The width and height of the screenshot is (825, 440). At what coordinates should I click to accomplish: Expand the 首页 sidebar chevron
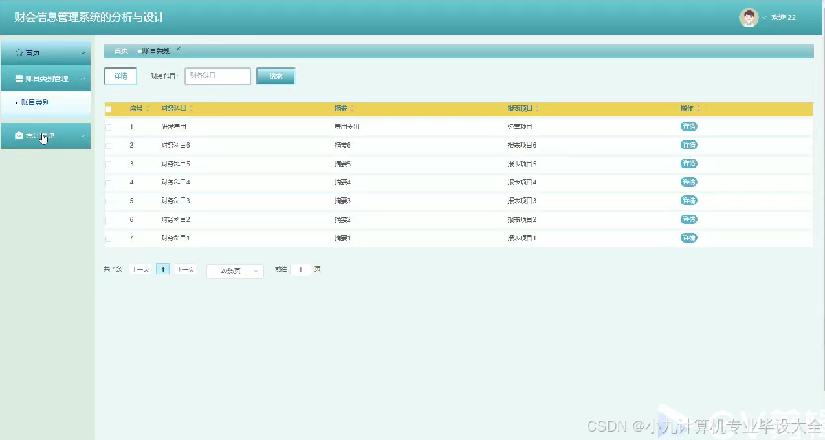tap(83, 53)
